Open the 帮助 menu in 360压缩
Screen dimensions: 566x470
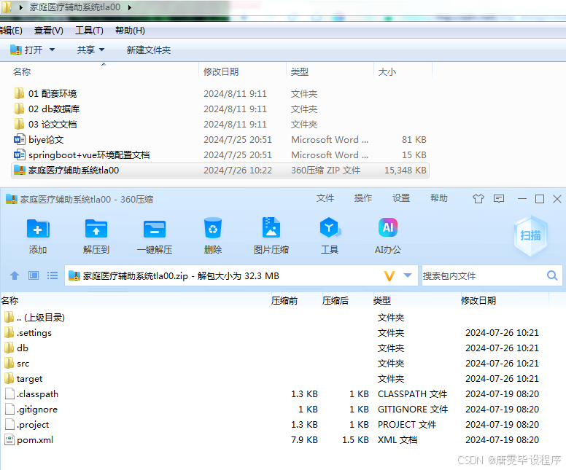point(439,198)
